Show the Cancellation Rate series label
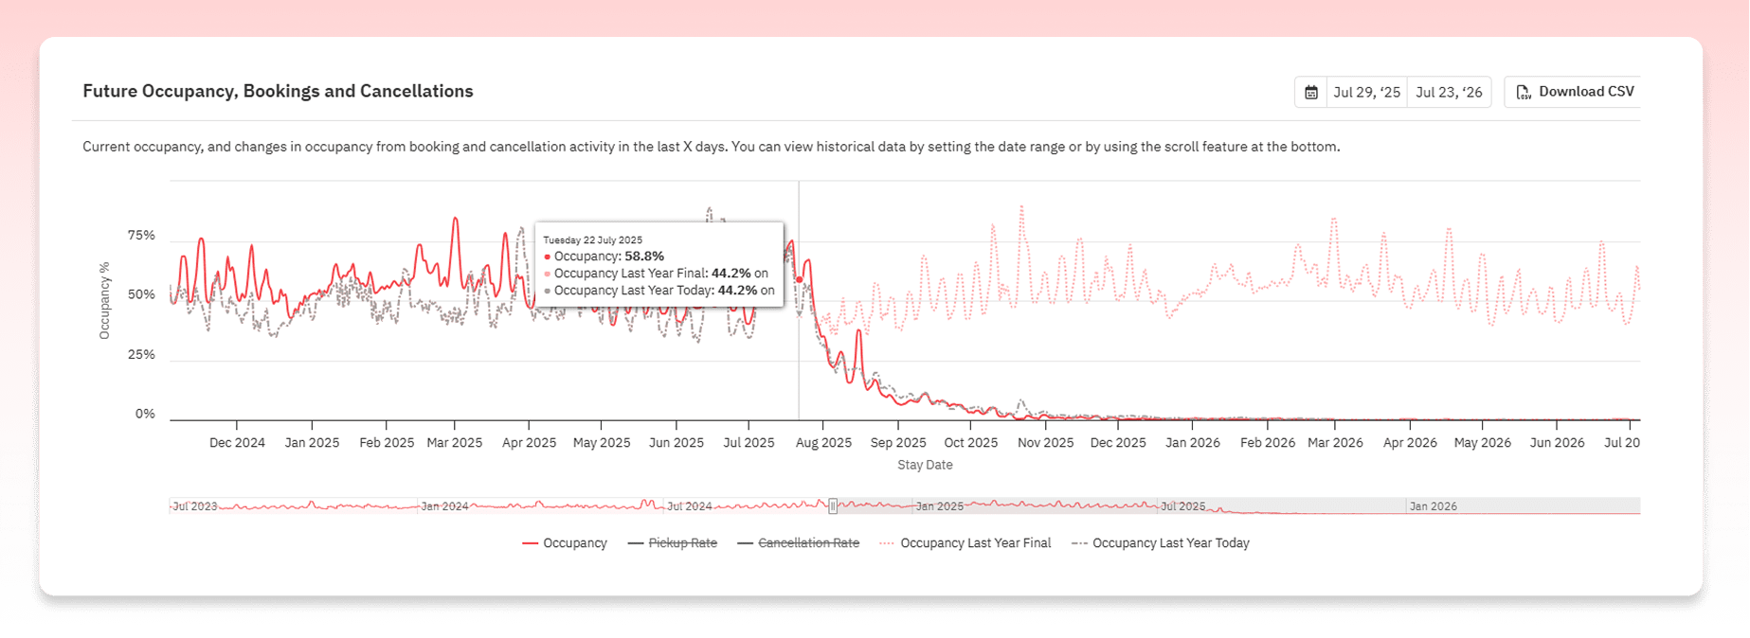The image size is (1750, 638). [x=808, y=543]
